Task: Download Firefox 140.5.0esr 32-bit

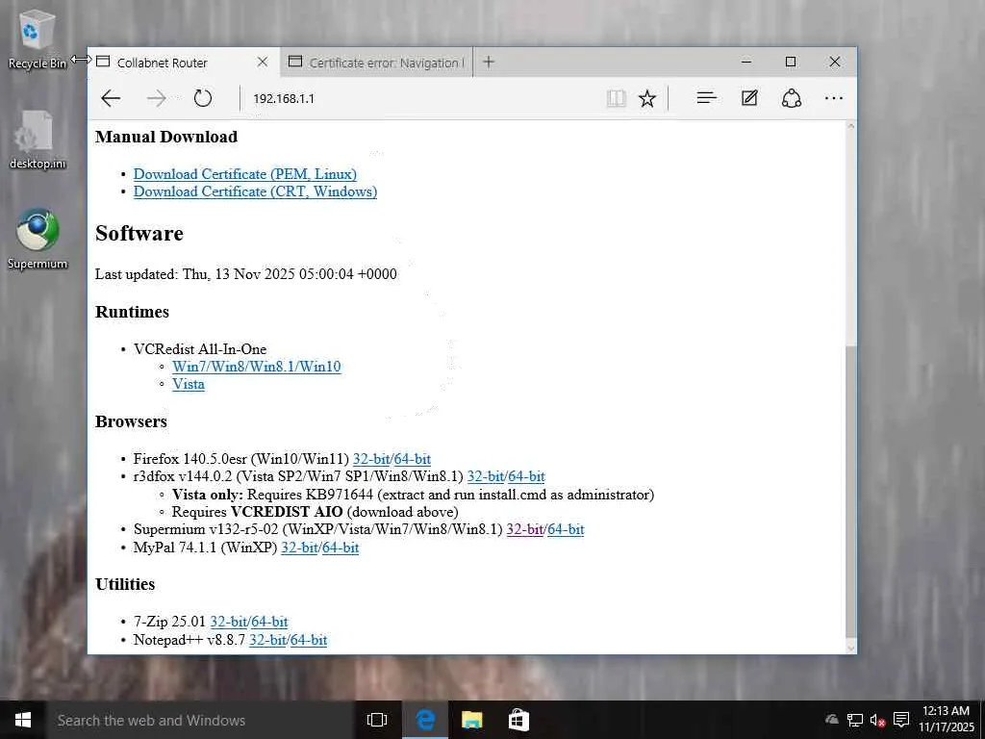Action: click(371, 459)
